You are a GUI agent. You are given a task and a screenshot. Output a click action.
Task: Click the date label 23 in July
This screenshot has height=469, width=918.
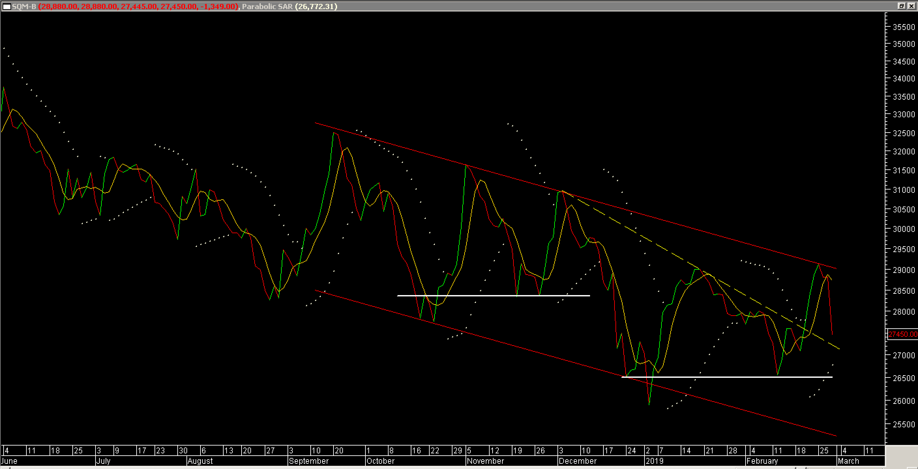tap(160, 450)
